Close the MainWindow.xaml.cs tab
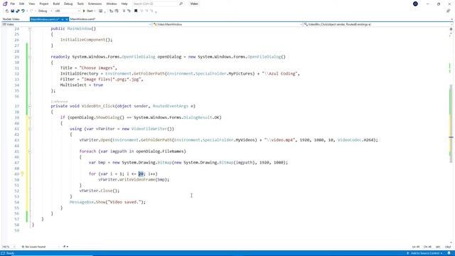Screen dimensions: 455x256 [x=67, y=19]
